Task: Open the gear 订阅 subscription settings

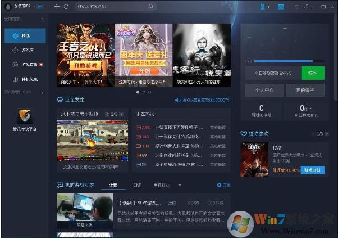Action: [223, 185]
